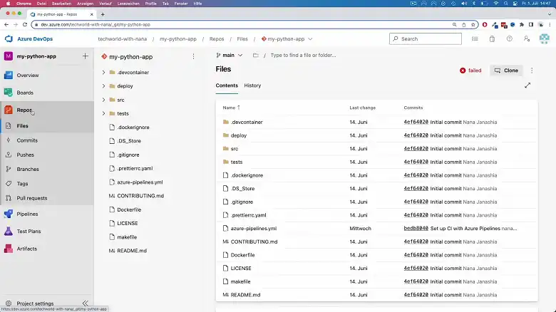
Task: Open LICENSE in the file table
Action: [241, 269]
